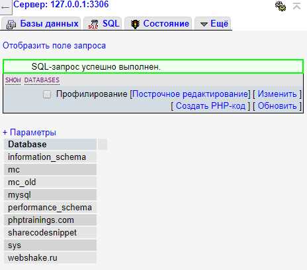Open the Ещё dropdown menu

[213, 24]
